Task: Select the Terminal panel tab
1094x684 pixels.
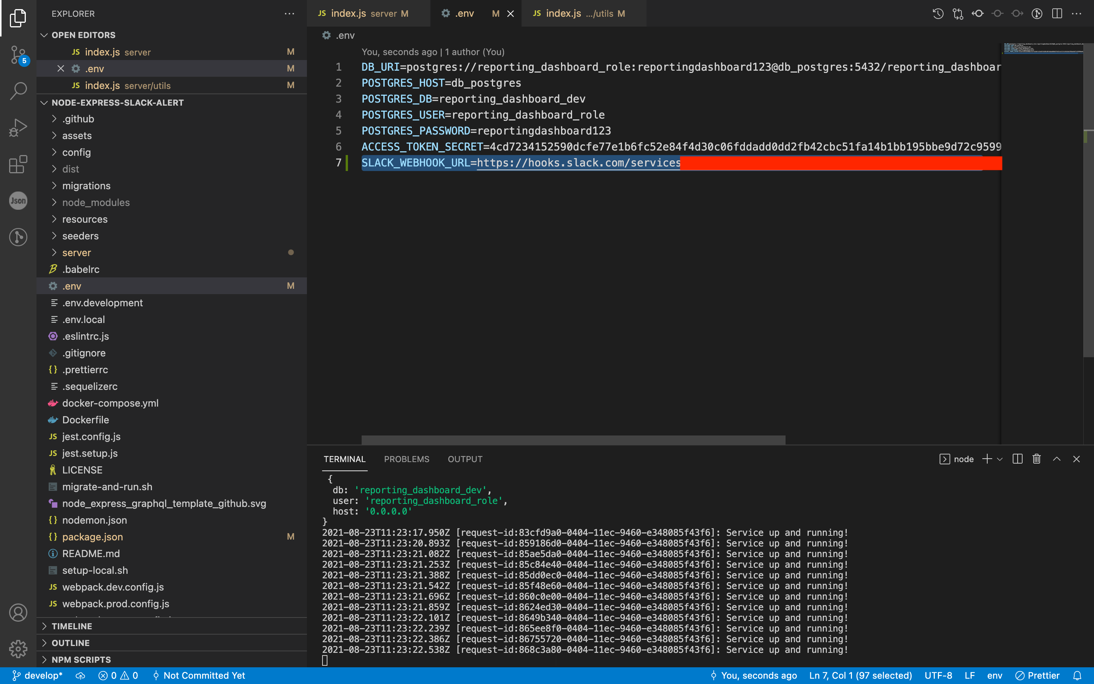Action: coord(345,459)
